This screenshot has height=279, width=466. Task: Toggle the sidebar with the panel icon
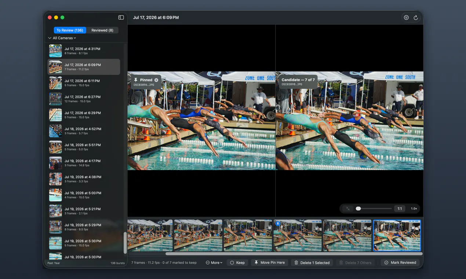(121, 18)
